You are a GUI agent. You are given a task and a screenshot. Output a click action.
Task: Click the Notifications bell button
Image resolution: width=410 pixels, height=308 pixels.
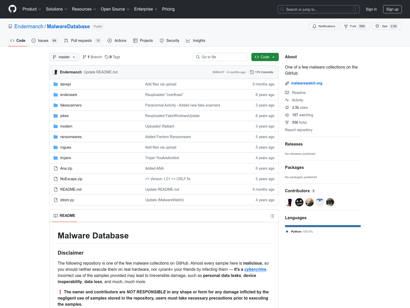324,26
